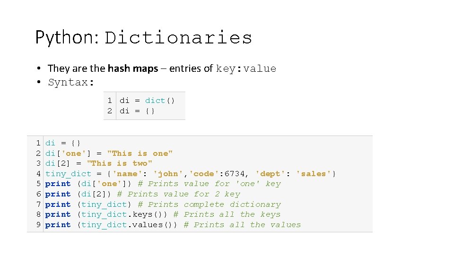Viewport: 454px width, 255px height.
Task: Click the line "di = dict()"
Action: (x=147, y=101)
